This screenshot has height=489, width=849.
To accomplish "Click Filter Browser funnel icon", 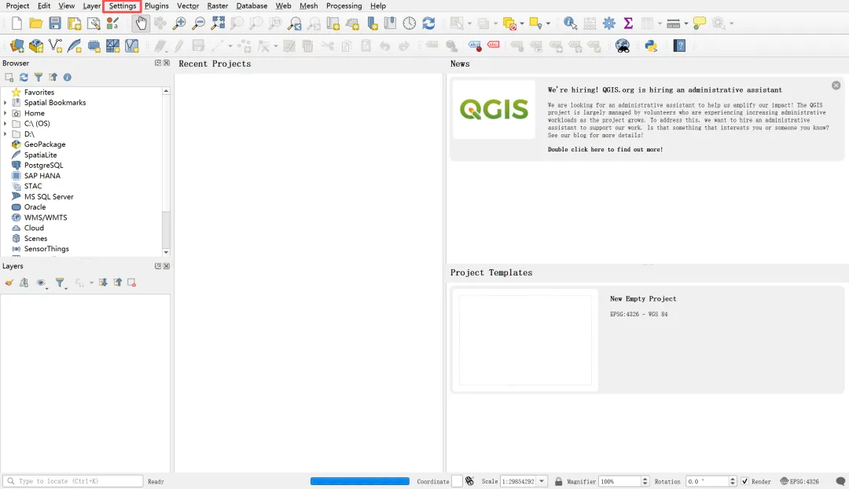I will [x=39, y=77].
